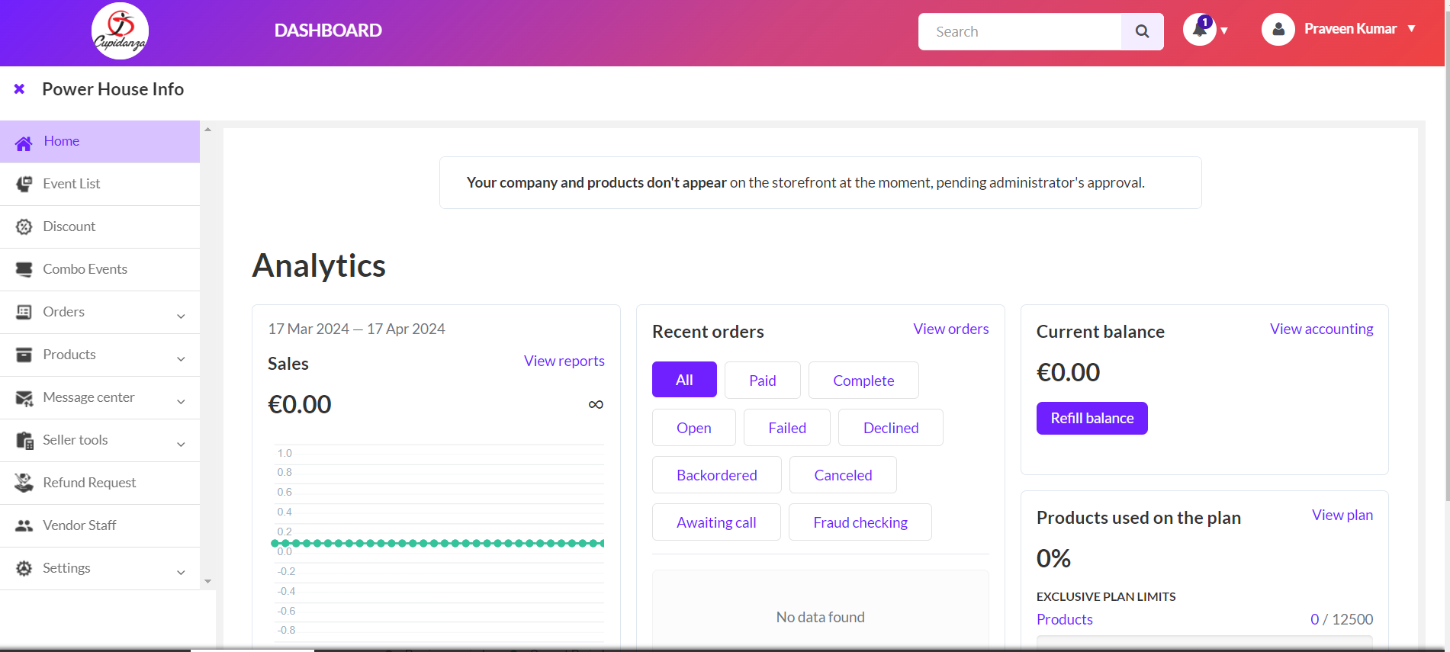Open Event List in sidebar
The image size is (1450, 652).
[72, 184]
